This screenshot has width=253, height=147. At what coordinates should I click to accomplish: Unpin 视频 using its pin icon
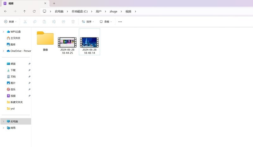[29, 96]
